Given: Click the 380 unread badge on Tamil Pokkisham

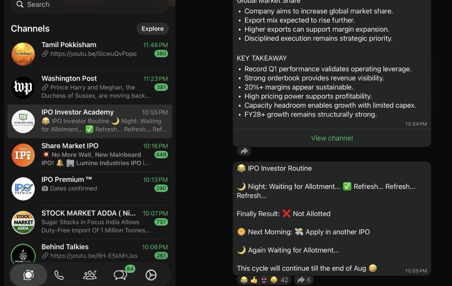Looking at the screenshot, I should tap(161, 53).
